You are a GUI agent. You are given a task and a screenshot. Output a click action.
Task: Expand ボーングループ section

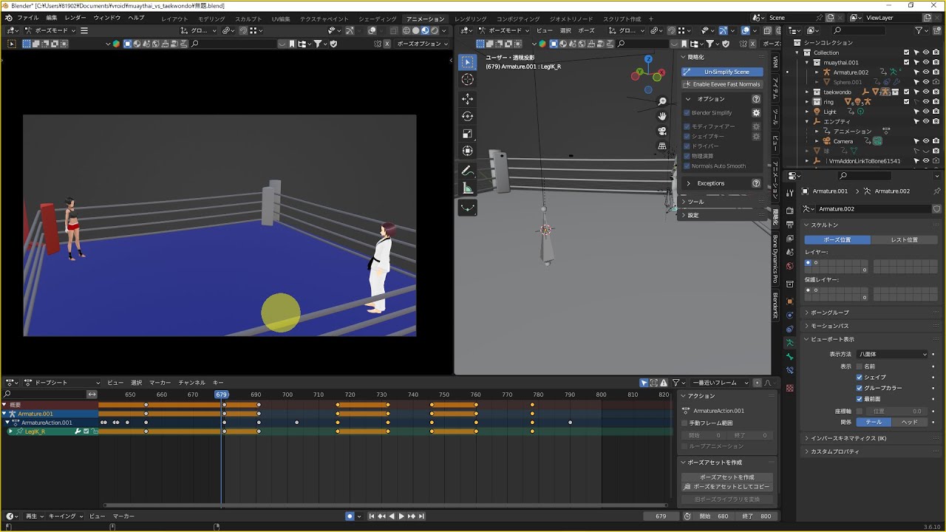(x=872, y=313)
